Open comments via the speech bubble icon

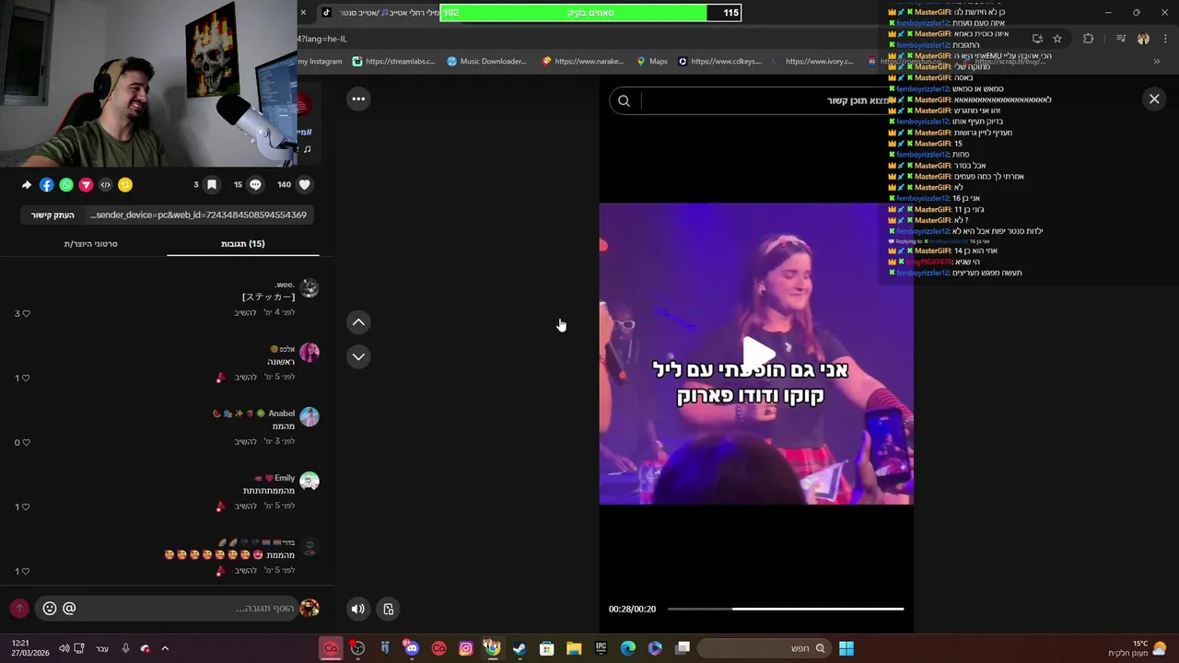coord(256,184)
